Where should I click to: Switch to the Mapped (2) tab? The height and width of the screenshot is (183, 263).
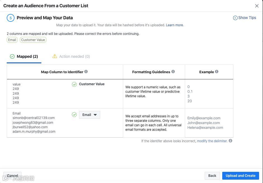tap(24, 56)
